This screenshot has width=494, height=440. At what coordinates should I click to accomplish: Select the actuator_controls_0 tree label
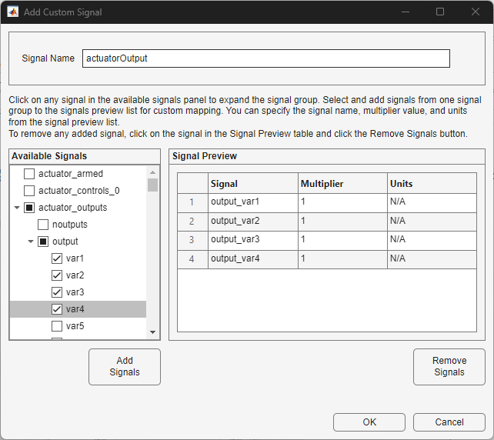point(78,191)
